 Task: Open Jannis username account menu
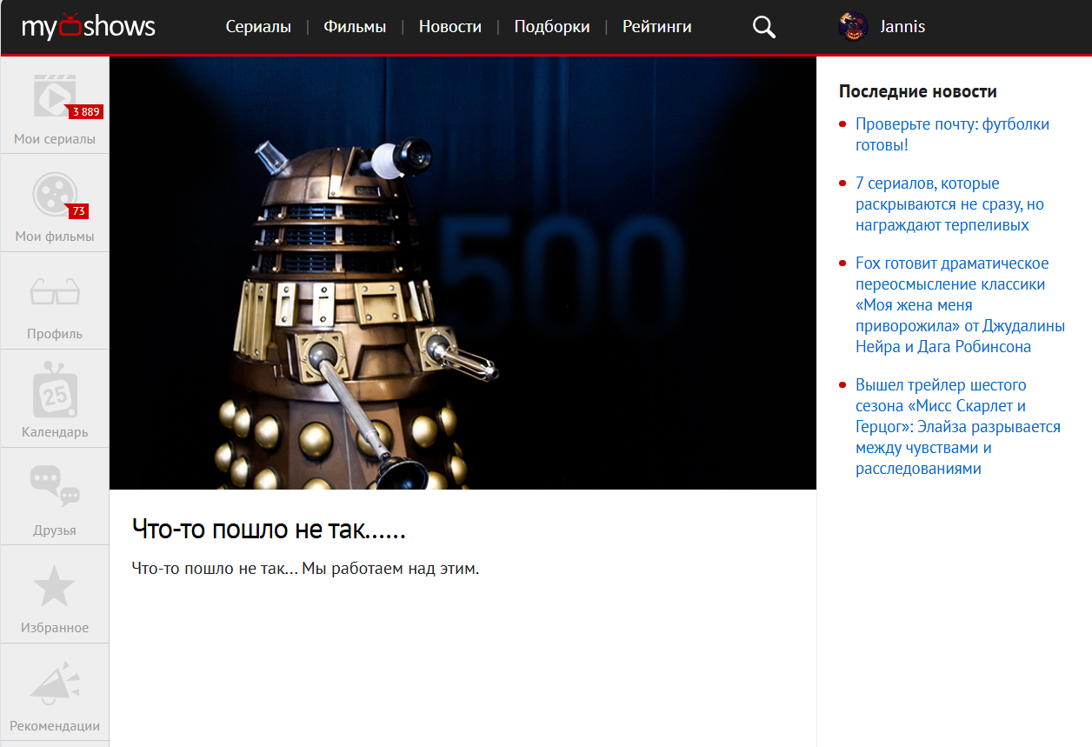902,27
